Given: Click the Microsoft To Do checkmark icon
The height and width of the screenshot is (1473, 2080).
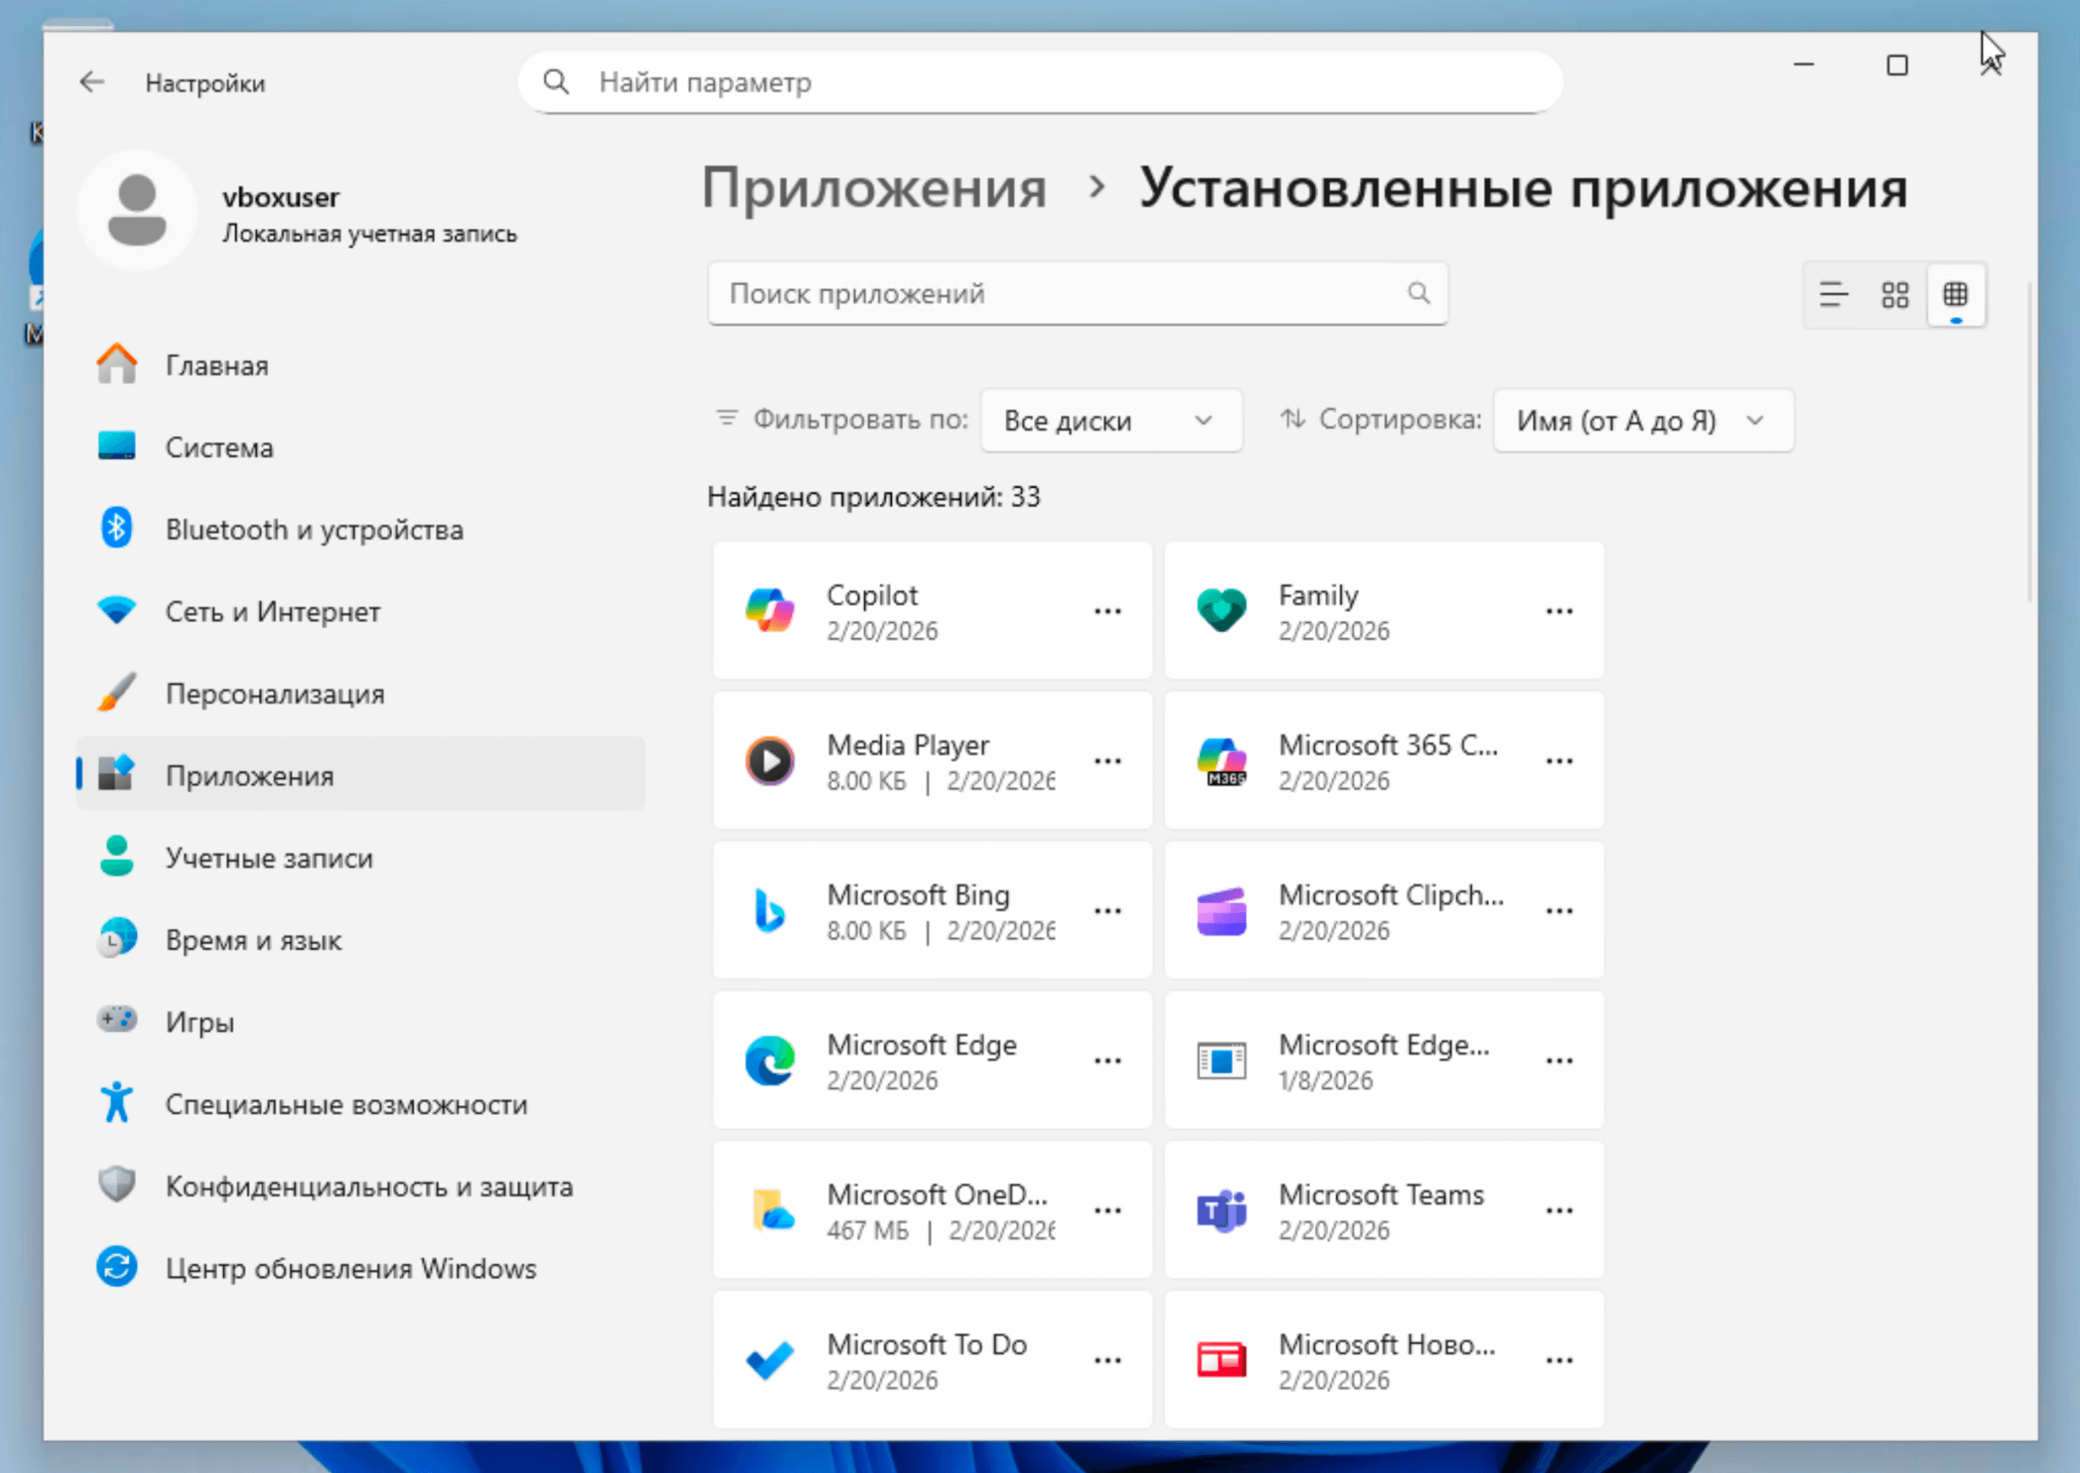Looking at the screenshot, I should (769, 1359).
